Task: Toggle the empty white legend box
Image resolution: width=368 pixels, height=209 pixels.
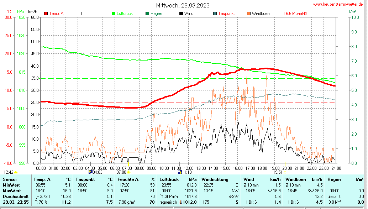Action: coord(80,14)
